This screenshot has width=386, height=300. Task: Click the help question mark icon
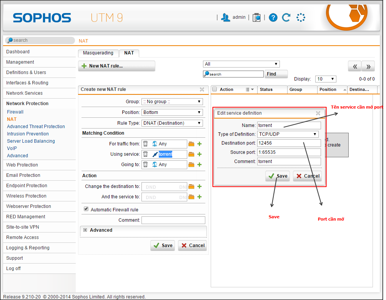tap(273, 17)
